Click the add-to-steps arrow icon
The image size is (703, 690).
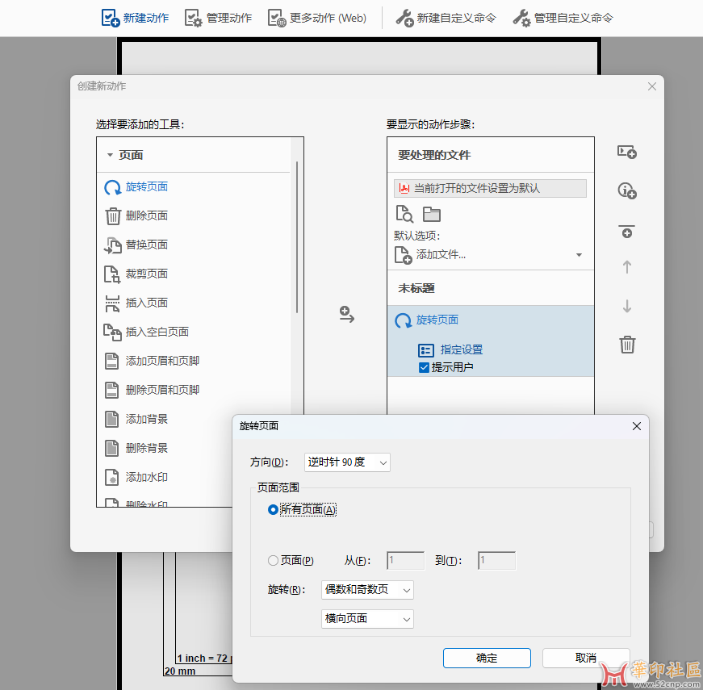(346, 315)
